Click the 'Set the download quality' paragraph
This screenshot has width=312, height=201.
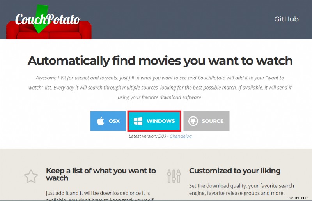point(241,189)
